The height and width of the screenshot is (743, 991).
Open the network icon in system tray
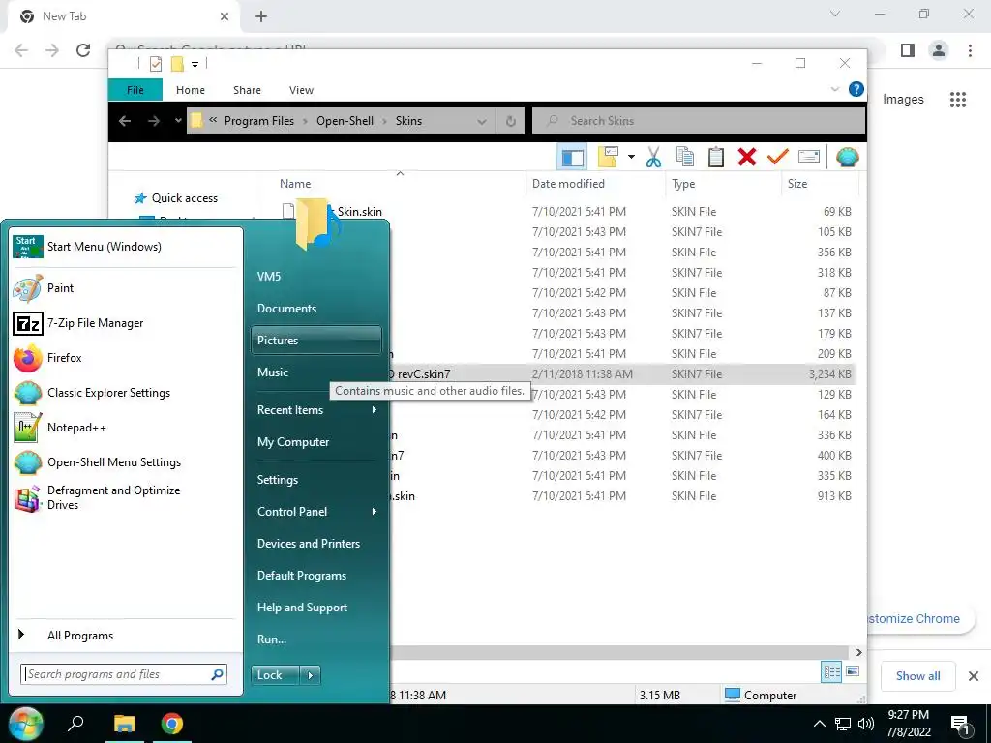[x=843, y=724]
